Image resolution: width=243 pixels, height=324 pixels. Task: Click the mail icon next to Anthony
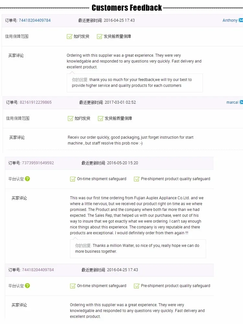[x=241, y=20]
